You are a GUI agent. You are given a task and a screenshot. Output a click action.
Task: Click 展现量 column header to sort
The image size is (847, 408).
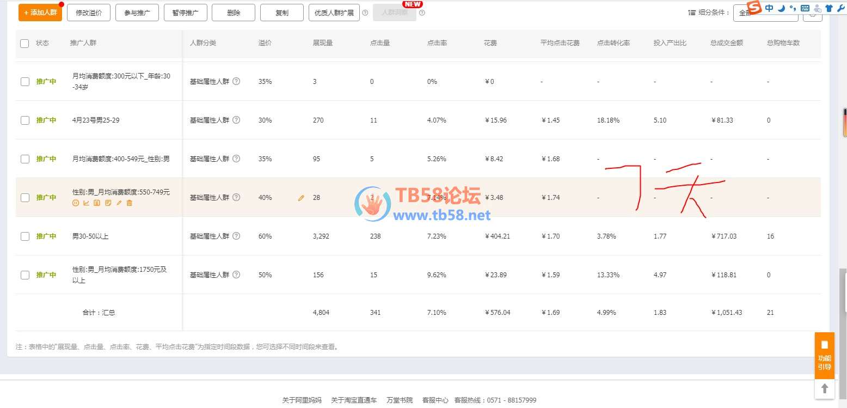[323, 43]
